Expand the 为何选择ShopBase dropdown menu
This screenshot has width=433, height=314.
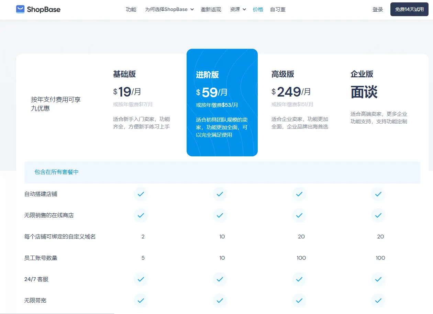(169, 9)
